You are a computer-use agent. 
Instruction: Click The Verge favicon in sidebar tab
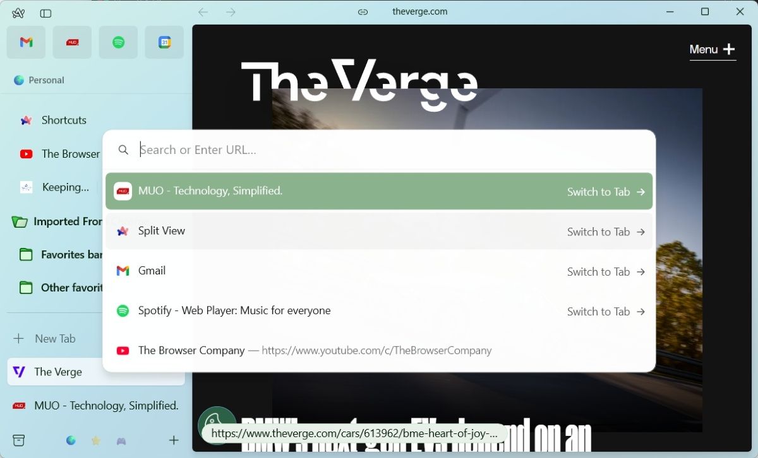click(x=19, y=372)
